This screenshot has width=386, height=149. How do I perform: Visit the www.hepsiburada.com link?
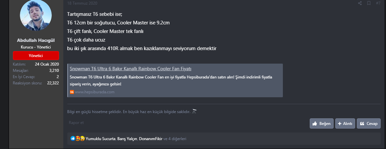(95, 92)
